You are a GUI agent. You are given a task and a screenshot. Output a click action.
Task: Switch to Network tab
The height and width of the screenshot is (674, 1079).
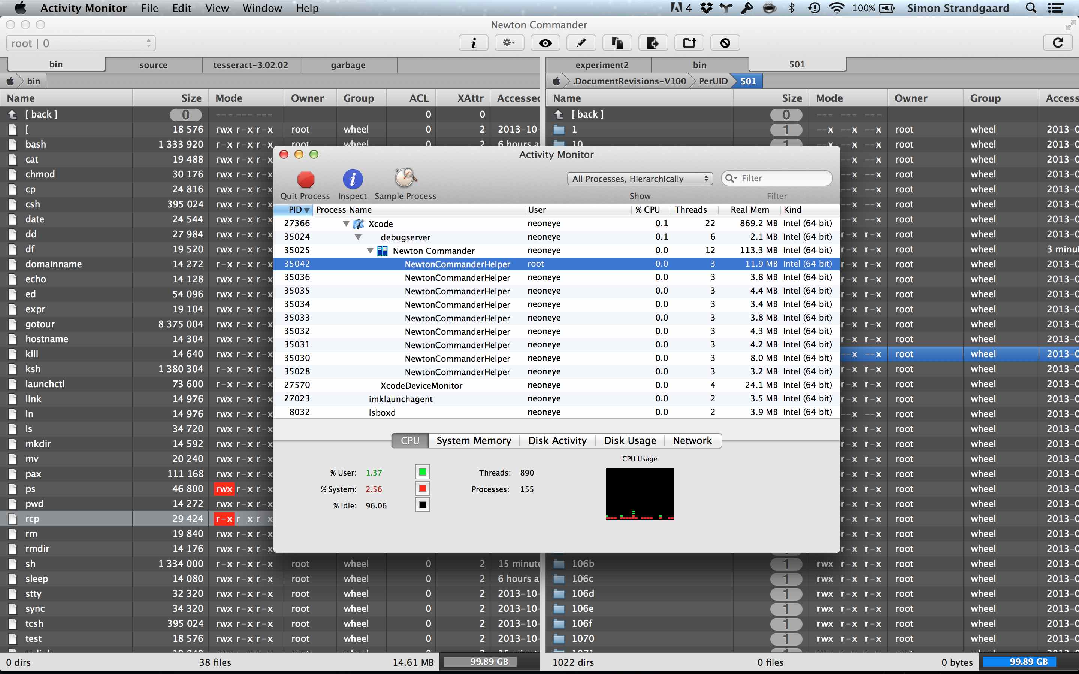[x=692, y=440]
